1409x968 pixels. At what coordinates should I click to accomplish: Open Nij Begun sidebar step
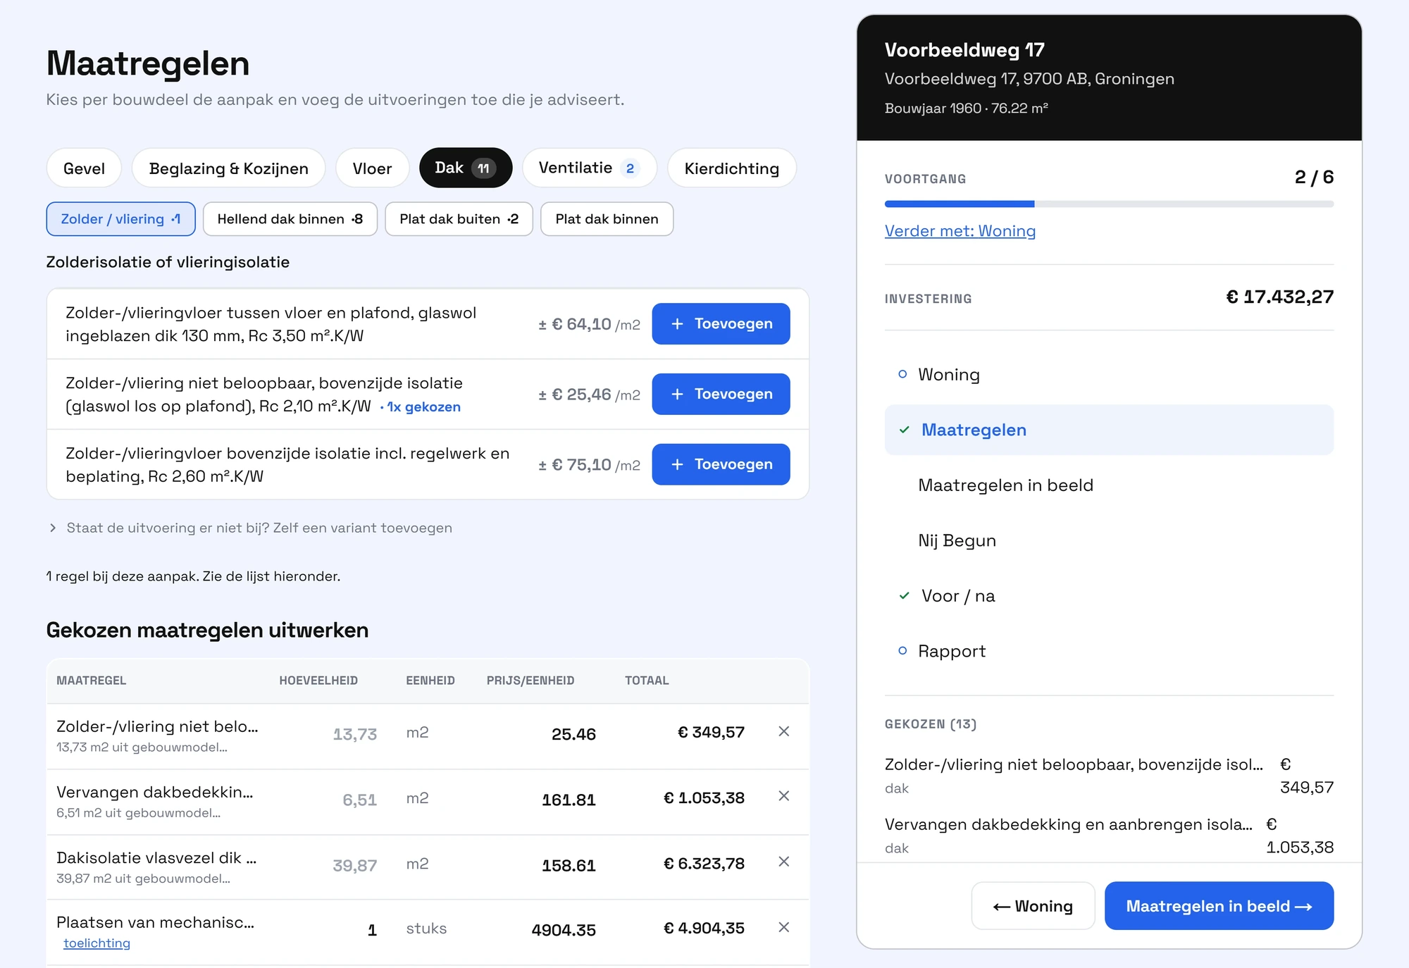click(1109, 540)
